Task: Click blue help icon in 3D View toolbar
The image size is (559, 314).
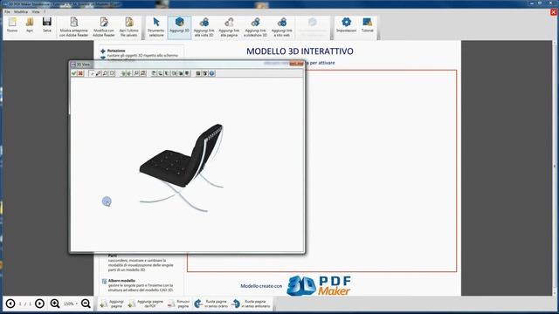Action: point(211,73)
